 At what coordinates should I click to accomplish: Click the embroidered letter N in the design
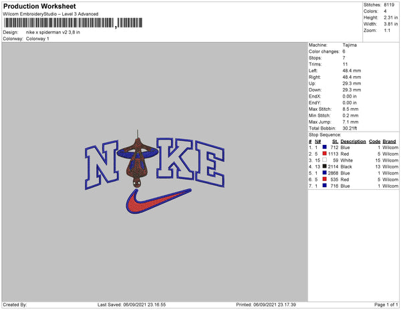[x=102, y=165]
